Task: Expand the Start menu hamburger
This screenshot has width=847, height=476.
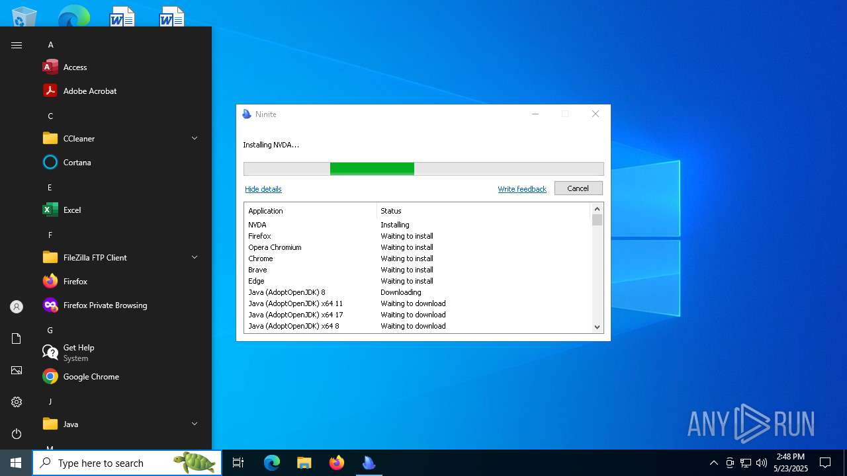Action: pyautogui.click(x=17, y=45)
